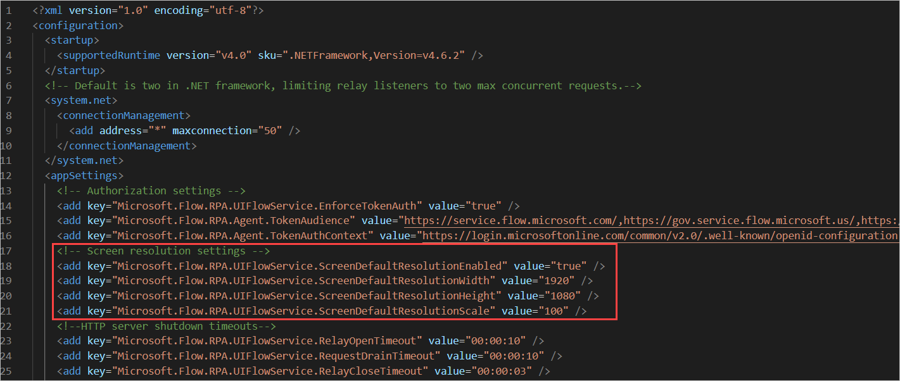Select the HTTP server shutdown timeouts comment
The width and height of the screenshot is (900, 381).
coord(165,326)
